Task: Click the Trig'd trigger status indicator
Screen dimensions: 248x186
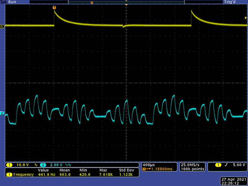Action: point(231,2)
